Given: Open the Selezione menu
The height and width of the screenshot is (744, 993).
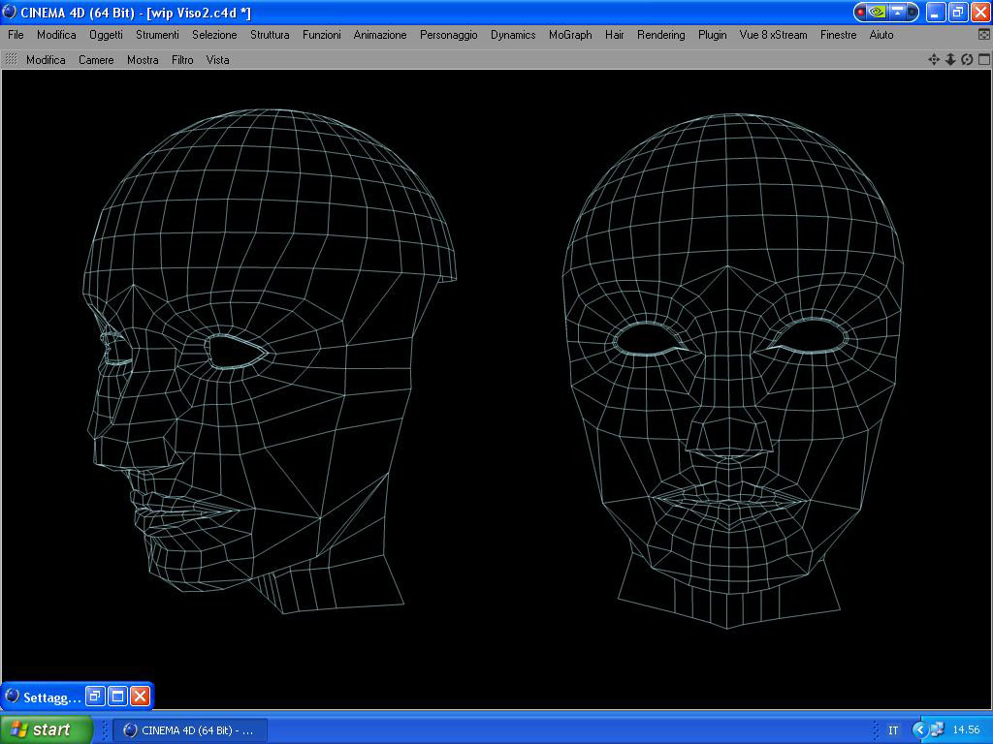Looking at the screenshot, I should (x=214, y=35).
